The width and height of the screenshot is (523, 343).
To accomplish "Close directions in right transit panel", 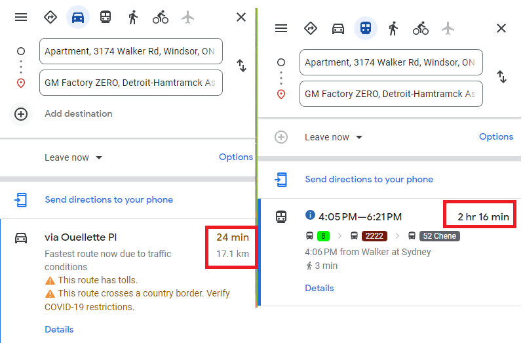I will 501,28.
